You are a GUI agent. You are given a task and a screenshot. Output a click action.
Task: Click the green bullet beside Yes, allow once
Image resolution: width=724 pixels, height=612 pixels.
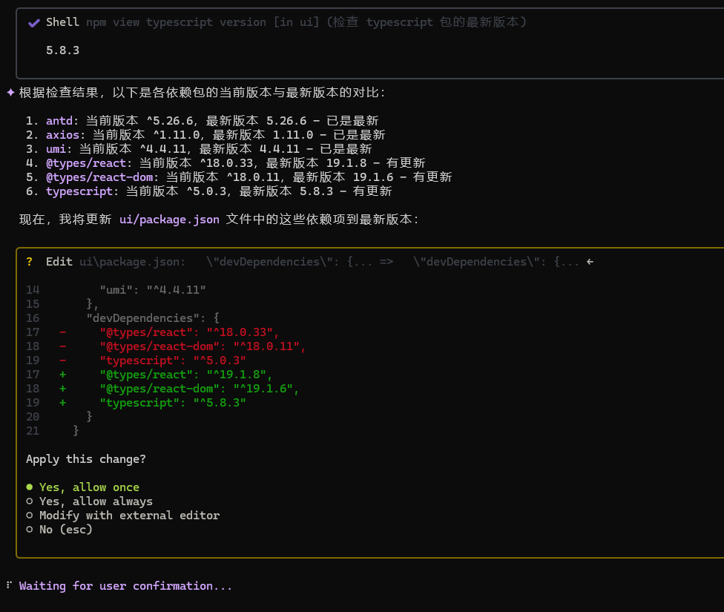click(x=30, y=487)
